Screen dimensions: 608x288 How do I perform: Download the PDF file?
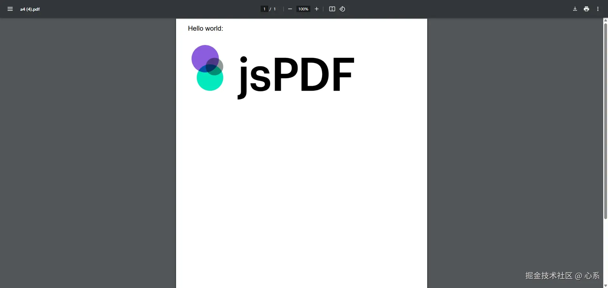pyautogui.click(x=575, y=9)
